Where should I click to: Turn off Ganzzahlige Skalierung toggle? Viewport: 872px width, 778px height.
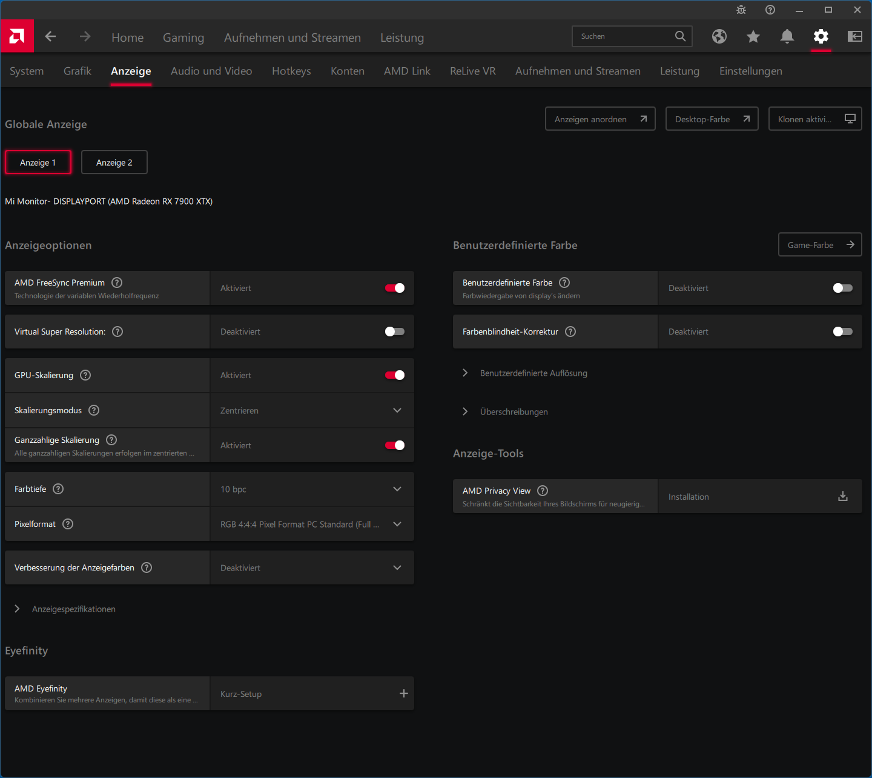coord(395,445)
